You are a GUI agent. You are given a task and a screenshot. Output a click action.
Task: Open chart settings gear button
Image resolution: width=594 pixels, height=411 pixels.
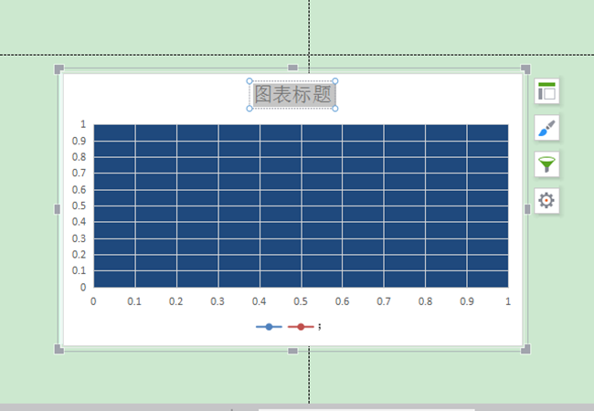point(546,201)
